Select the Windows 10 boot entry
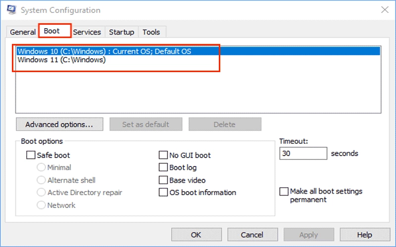Screen dimensions: 396x247 coord(198,51)
